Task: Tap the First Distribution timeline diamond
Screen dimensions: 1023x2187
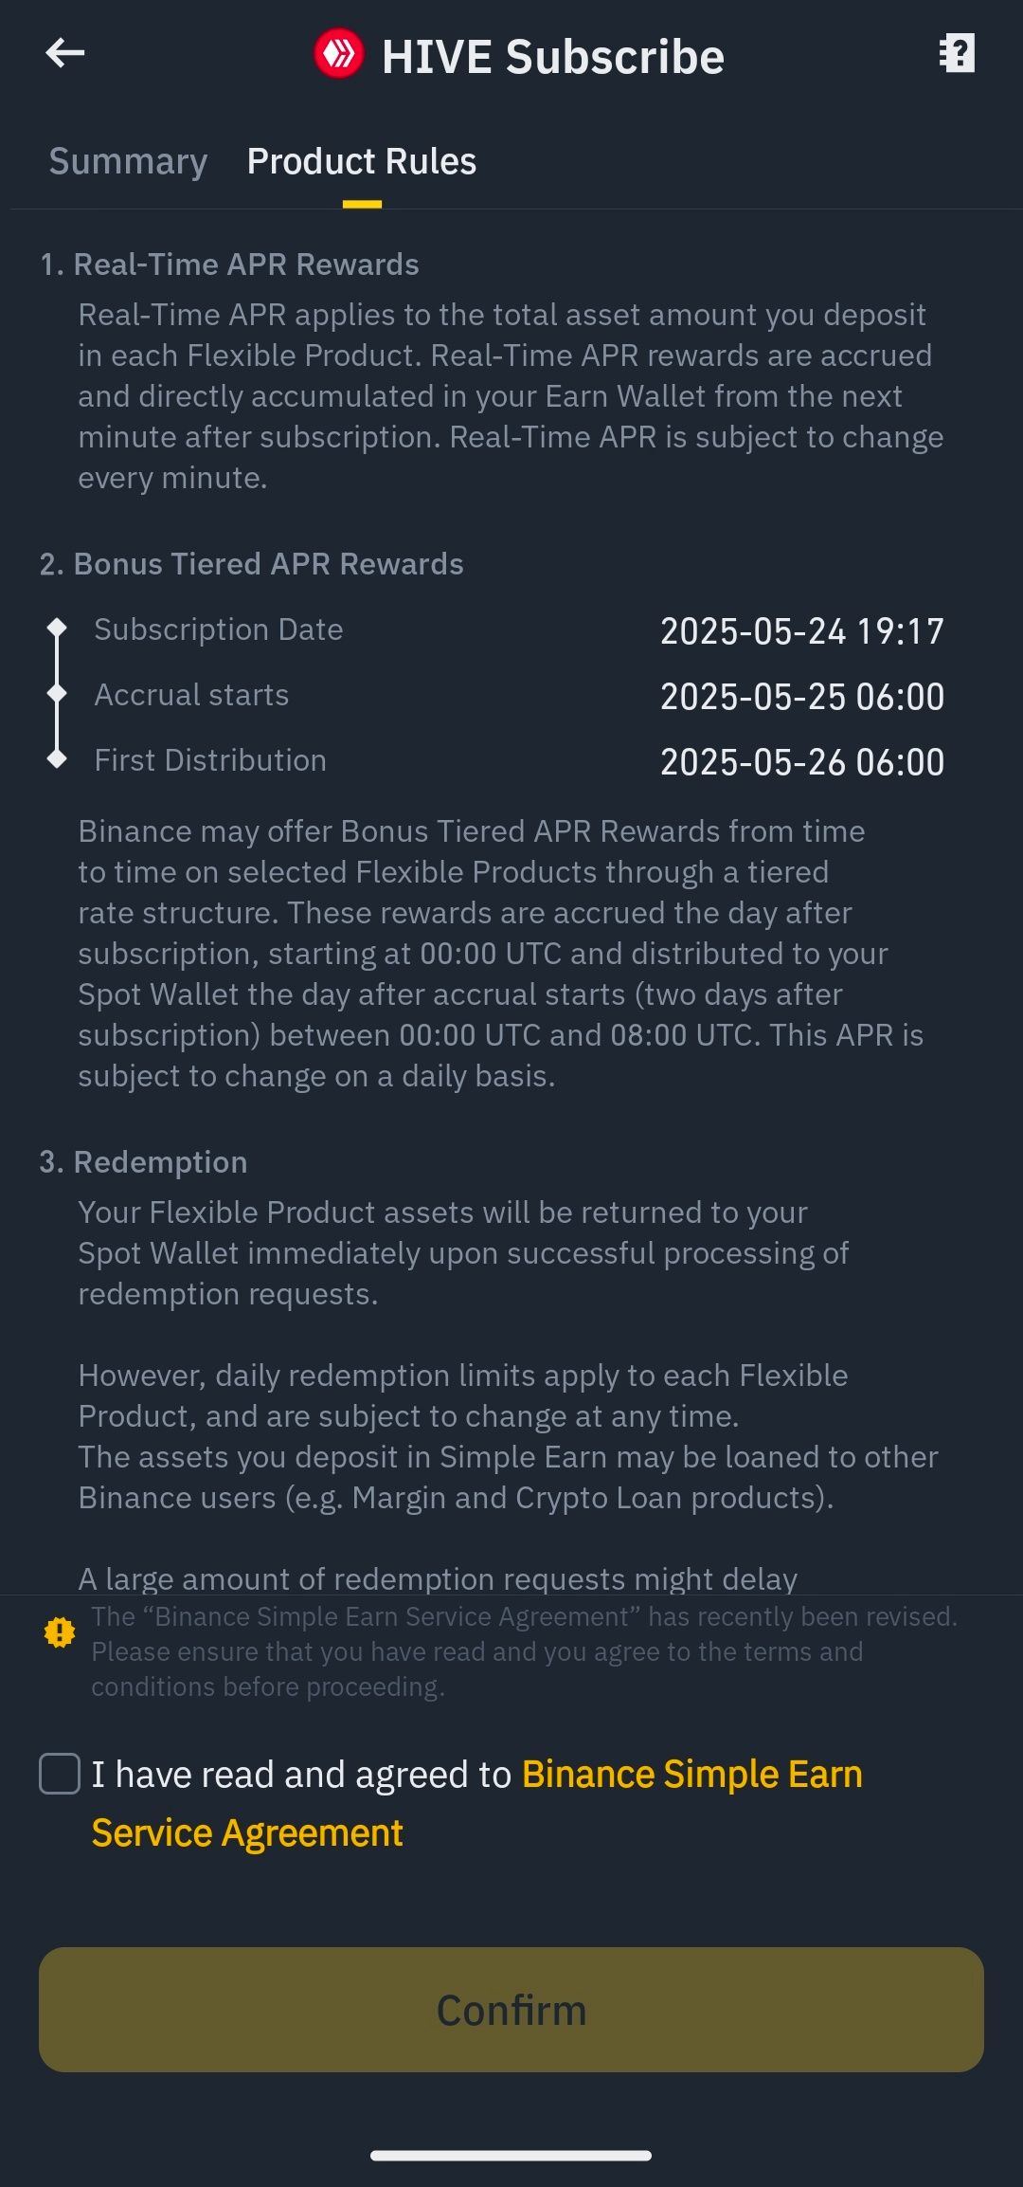Action: [x=57, y=758]
